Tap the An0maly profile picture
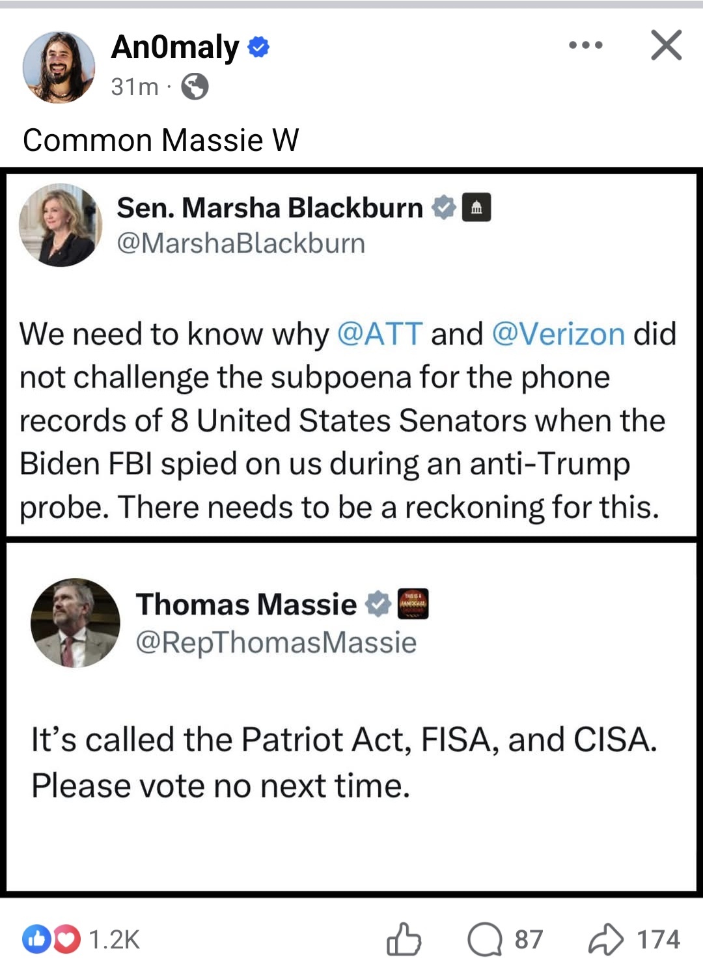 pyautogui.click(x=59, y=67)
